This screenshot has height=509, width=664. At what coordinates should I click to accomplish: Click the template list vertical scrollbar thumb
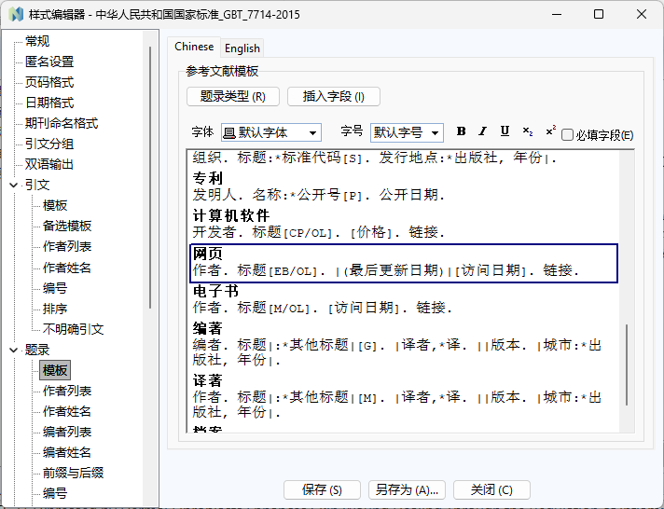pos(627,365)
